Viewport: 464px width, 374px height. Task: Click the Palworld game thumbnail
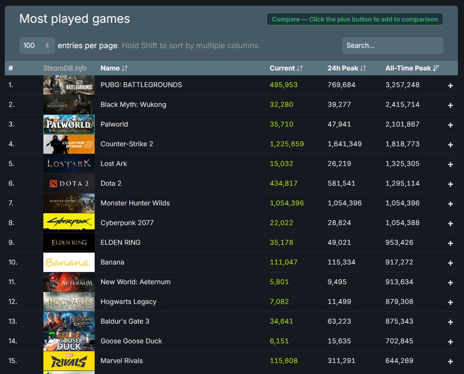[69, 124]
